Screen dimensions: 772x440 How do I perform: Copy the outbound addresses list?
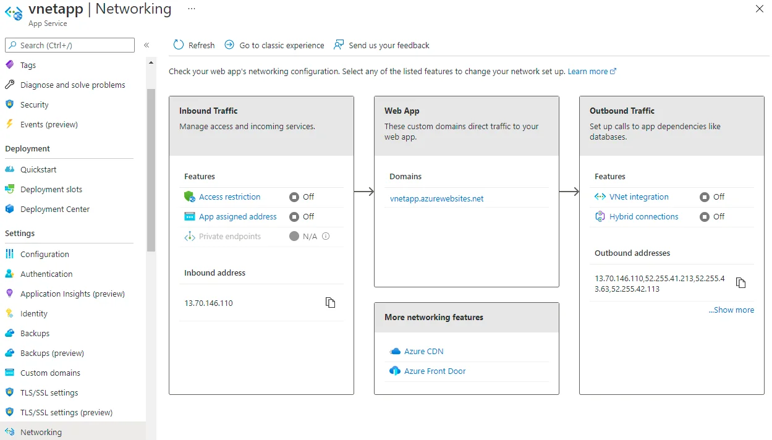coord(740,283)
